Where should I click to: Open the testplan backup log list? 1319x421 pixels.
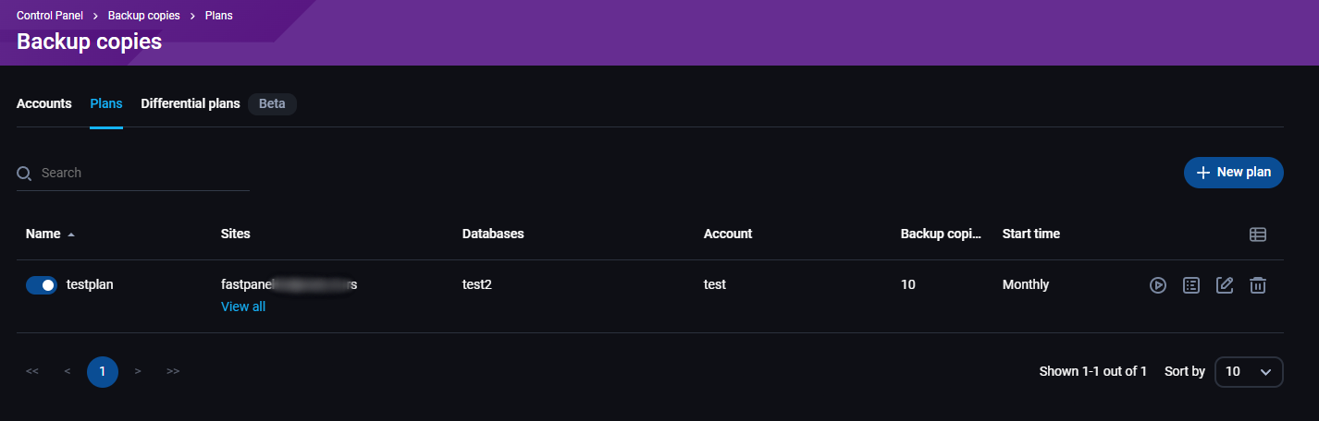(x=1191, y=285)
